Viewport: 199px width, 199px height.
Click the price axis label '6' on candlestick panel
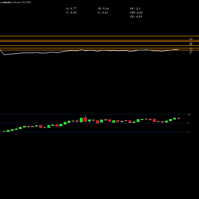pyautogui.click(x=189, y=123)
